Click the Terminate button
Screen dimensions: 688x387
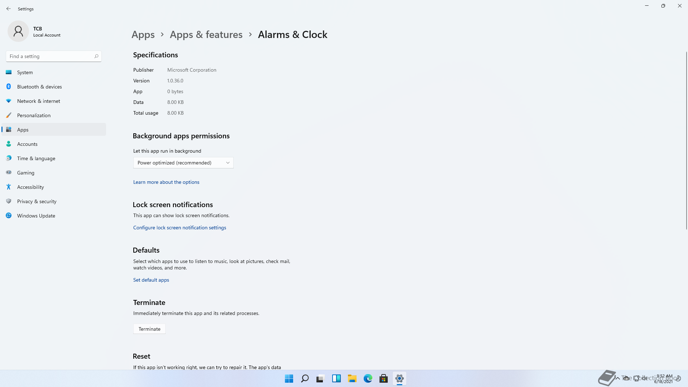pos(149,329)
